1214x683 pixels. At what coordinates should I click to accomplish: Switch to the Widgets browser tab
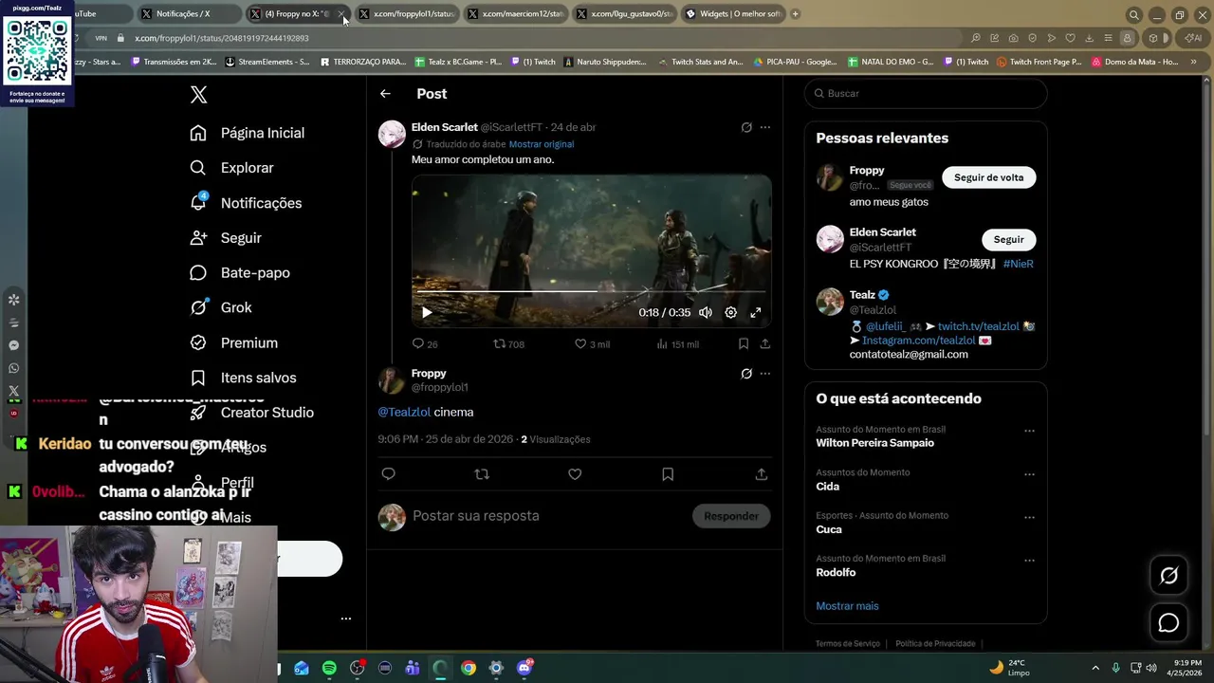[x=734, y=14]
